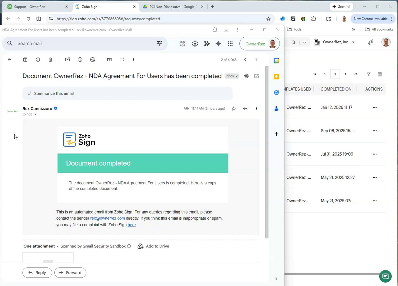Open email in new window
The image size is (398, 286).
(257, 76)
